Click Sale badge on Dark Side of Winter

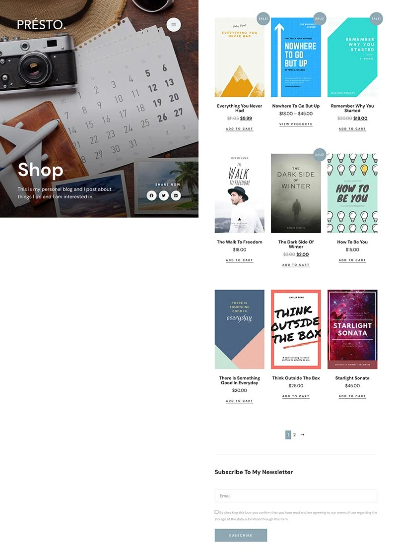click(320, 155)
